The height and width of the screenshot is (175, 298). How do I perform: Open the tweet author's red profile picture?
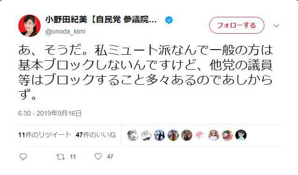pos(29,26)
